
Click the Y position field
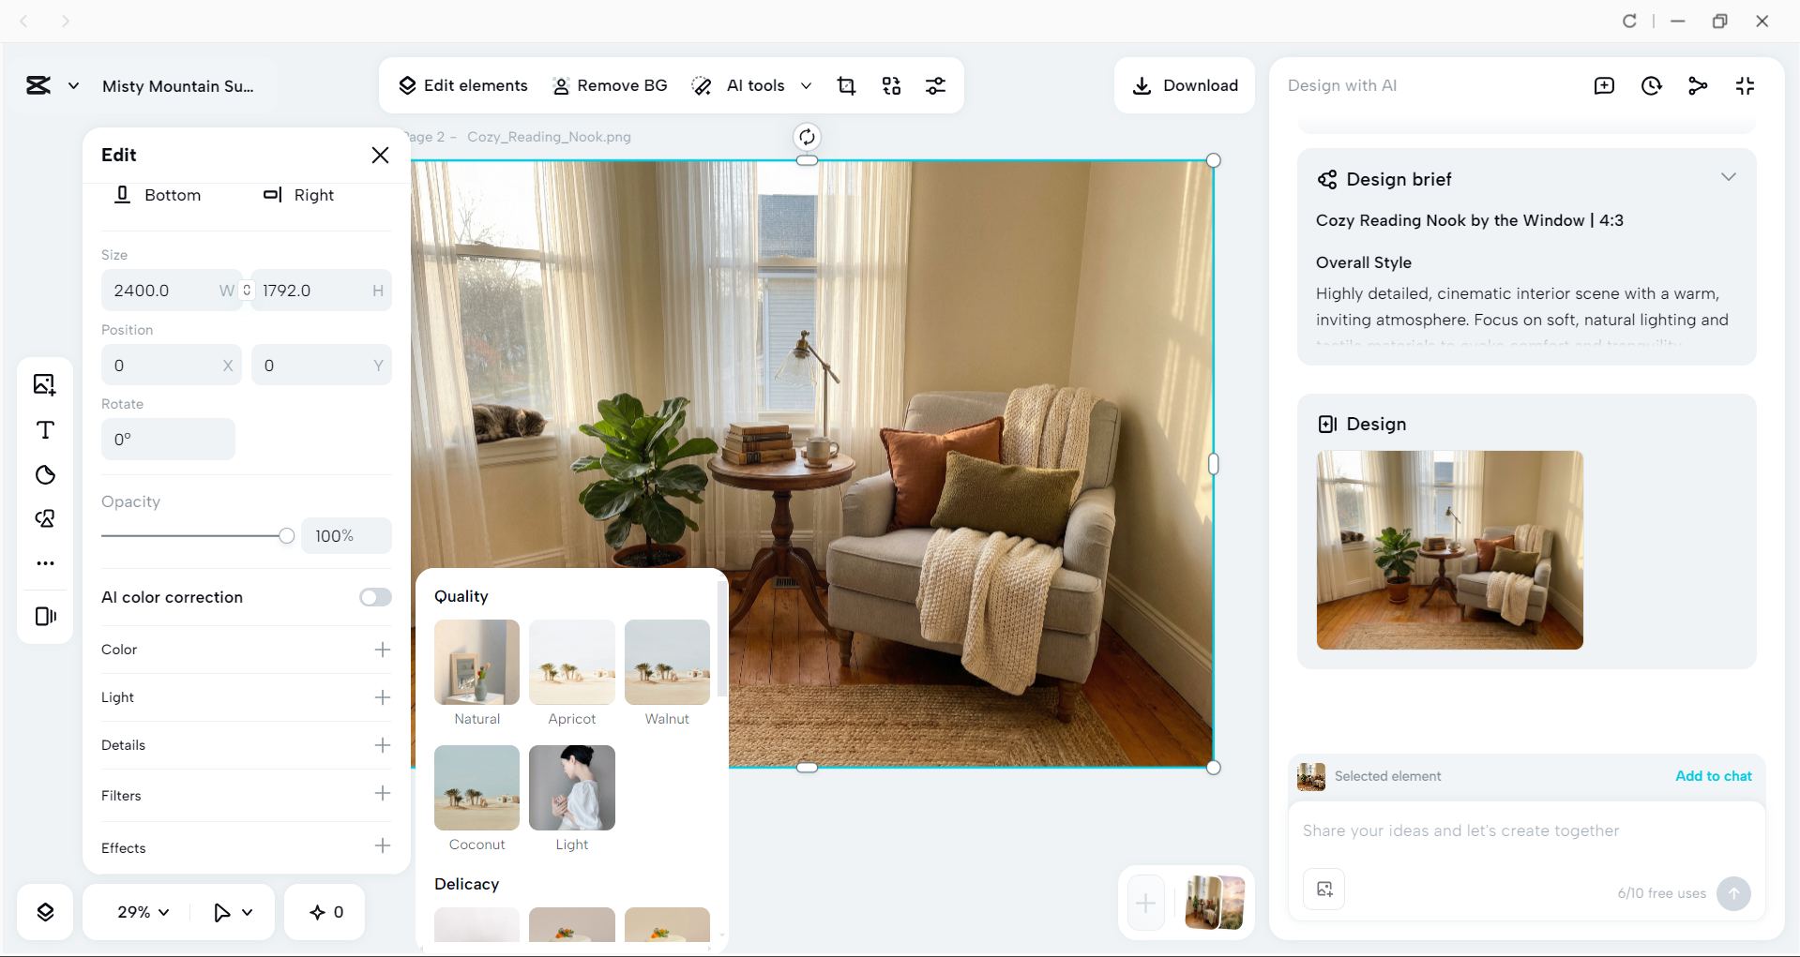[322, 366]
